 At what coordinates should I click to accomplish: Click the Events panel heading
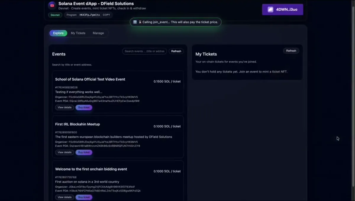[x=59, y=54]
